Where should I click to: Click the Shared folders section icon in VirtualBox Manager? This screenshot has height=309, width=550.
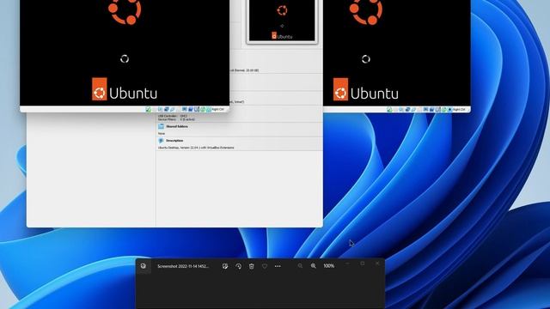tap(161, 126)
